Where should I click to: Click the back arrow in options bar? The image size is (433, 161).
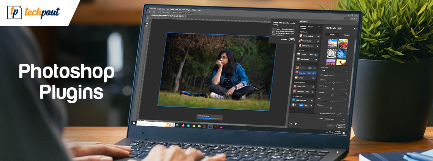pos(149,12)
